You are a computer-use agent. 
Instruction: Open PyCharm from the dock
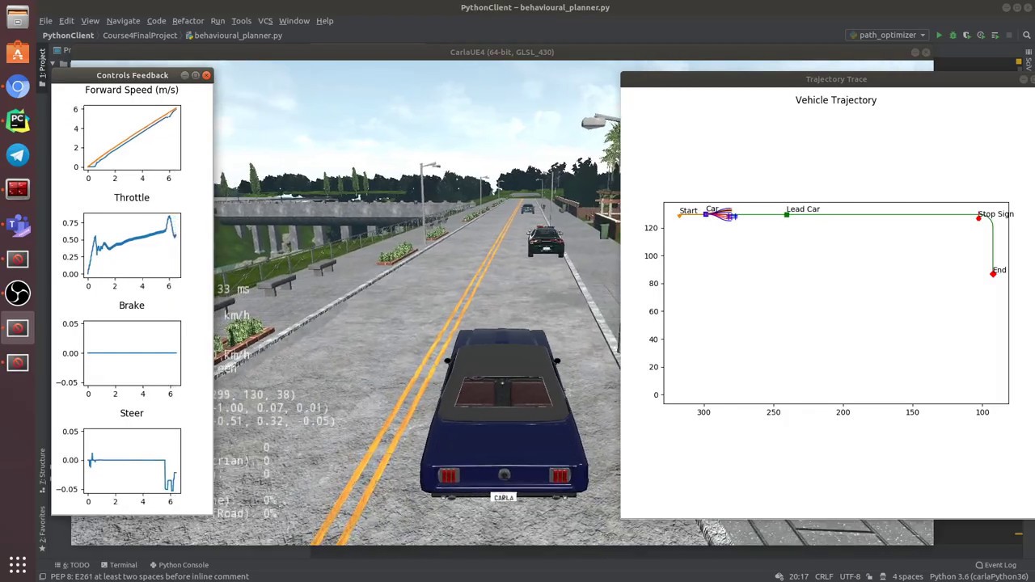click(x=18, y=120)
